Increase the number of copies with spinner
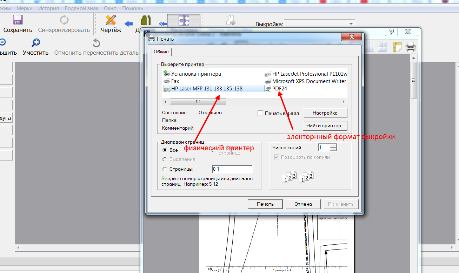The height and width of the screenshot is (273, 459). [333, 146]
